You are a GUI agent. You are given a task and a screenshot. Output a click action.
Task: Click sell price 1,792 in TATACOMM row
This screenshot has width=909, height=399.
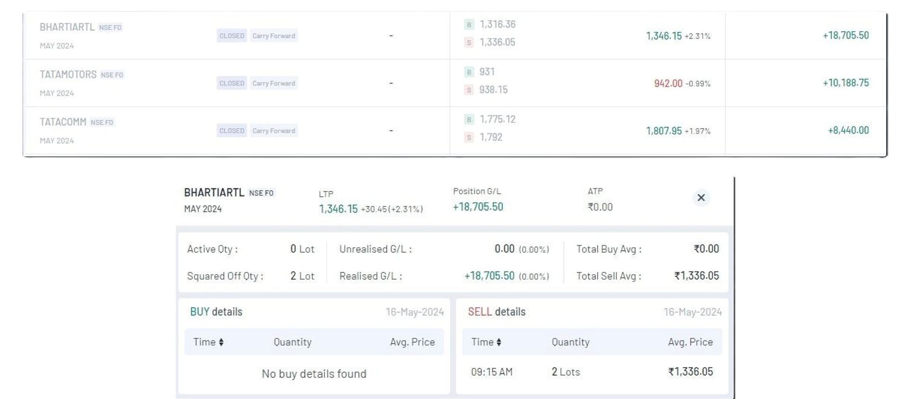(x=491, y=138)
